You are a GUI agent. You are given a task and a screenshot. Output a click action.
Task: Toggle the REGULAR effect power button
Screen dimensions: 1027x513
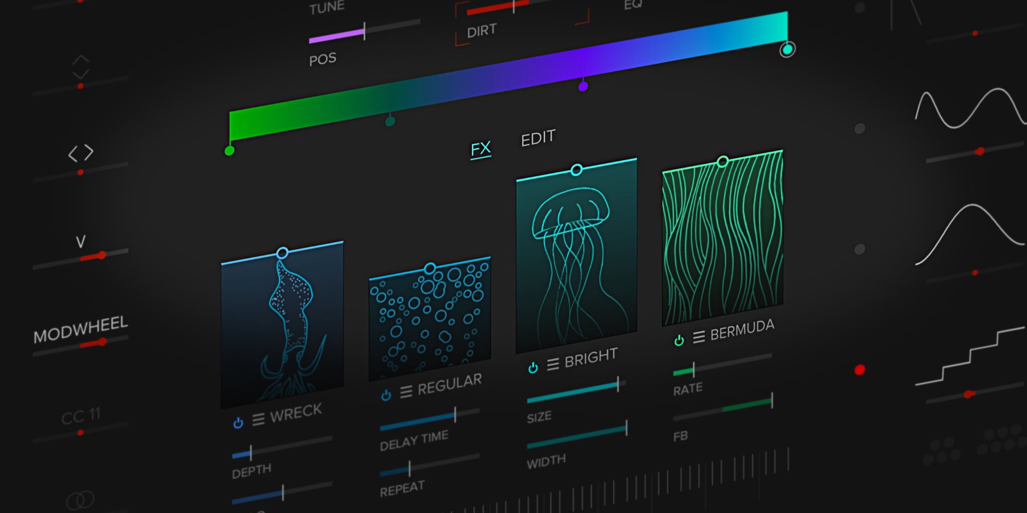386,395
